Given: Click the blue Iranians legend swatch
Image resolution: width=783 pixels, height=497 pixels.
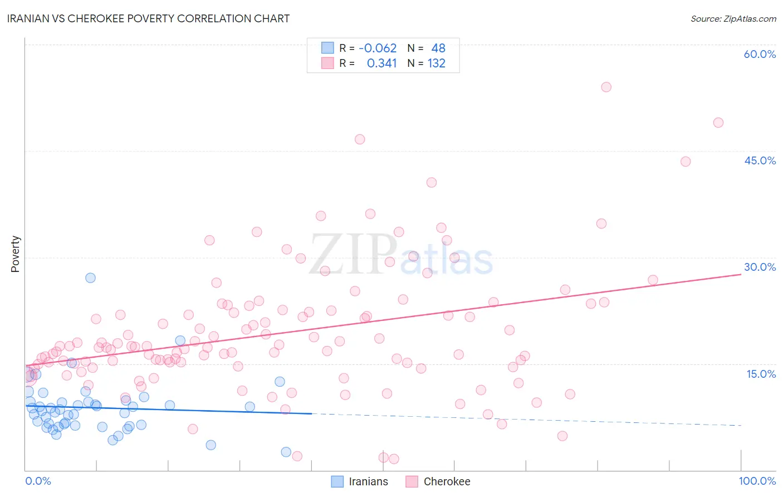Looking at the screenshot, I should (x=337, y=481).
